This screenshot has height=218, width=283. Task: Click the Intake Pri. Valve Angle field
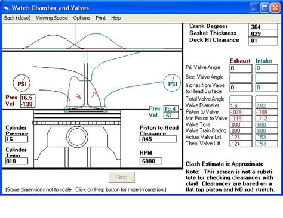click(266, 68)
